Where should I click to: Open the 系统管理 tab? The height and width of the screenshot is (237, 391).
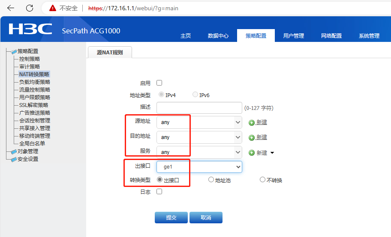coord(369,36)
